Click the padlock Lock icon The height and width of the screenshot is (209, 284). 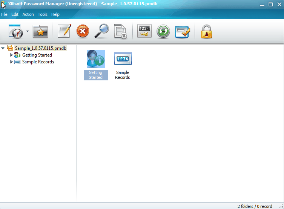(x=206, y=32)
